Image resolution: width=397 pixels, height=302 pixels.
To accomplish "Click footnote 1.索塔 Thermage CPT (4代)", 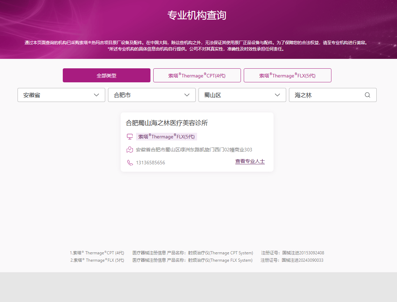I will (97, 253).
